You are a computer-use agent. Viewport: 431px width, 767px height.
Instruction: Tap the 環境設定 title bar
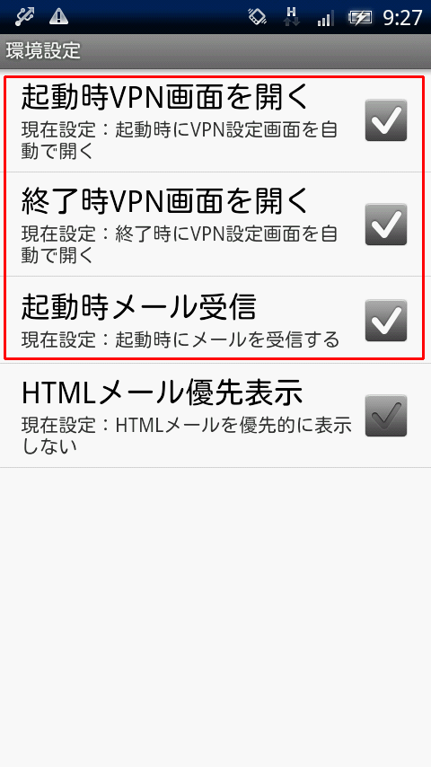[x=215, y=51]
